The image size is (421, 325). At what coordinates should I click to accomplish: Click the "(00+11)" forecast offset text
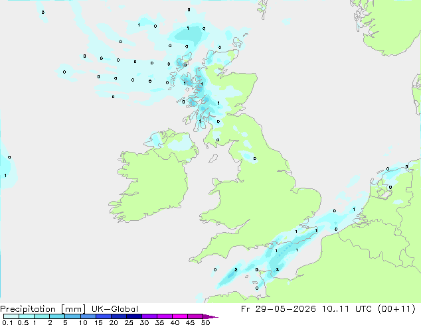tap(396, 309)
